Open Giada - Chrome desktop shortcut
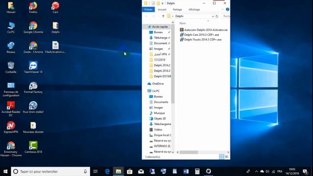Screen dimensions: 313x176 (33, 47)
